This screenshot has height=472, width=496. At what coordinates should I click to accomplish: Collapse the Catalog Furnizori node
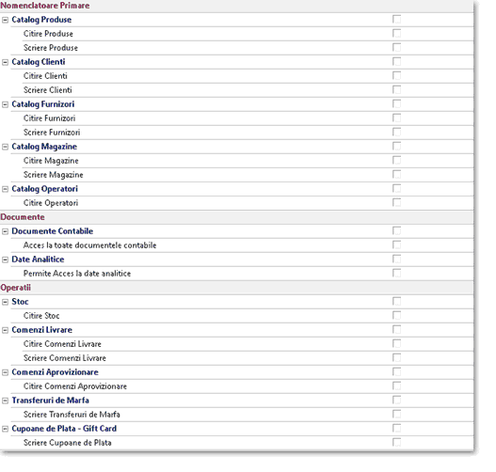pyautogui.click(x=5, y=104)
